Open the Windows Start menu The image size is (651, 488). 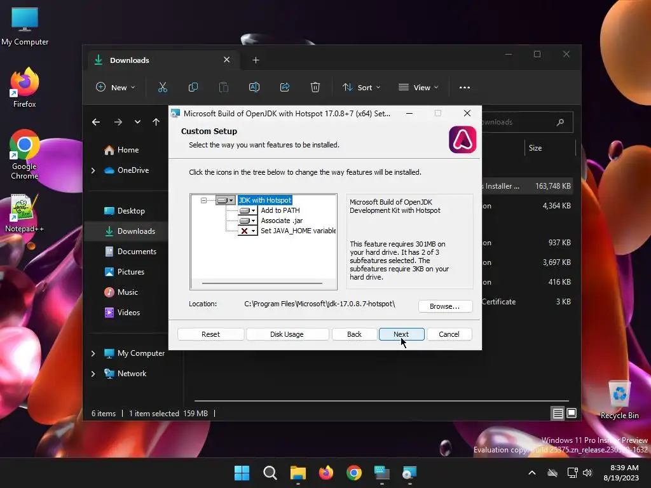(242, 473)
